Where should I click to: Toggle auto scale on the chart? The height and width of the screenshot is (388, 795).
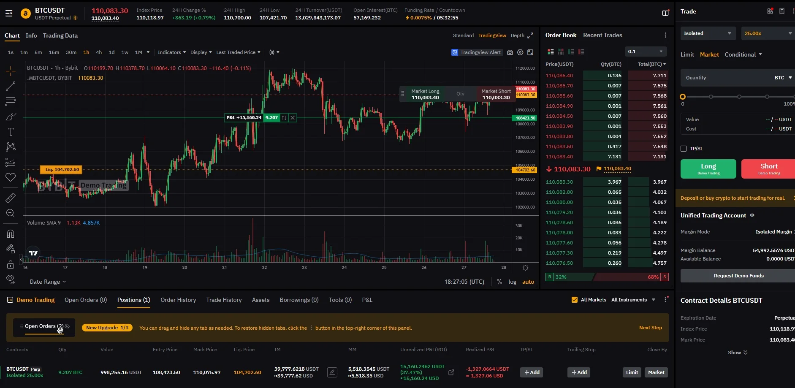[528, 282]
